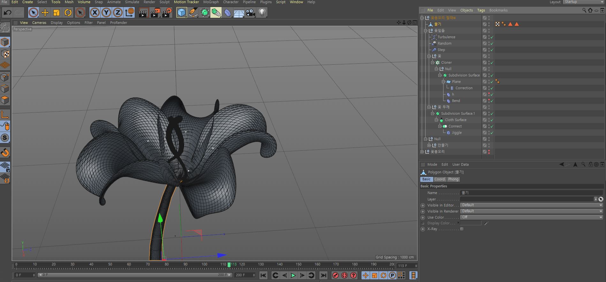Screen dimensions: 606x282
Task: Go to end of animation
Action: click(323, 276)
